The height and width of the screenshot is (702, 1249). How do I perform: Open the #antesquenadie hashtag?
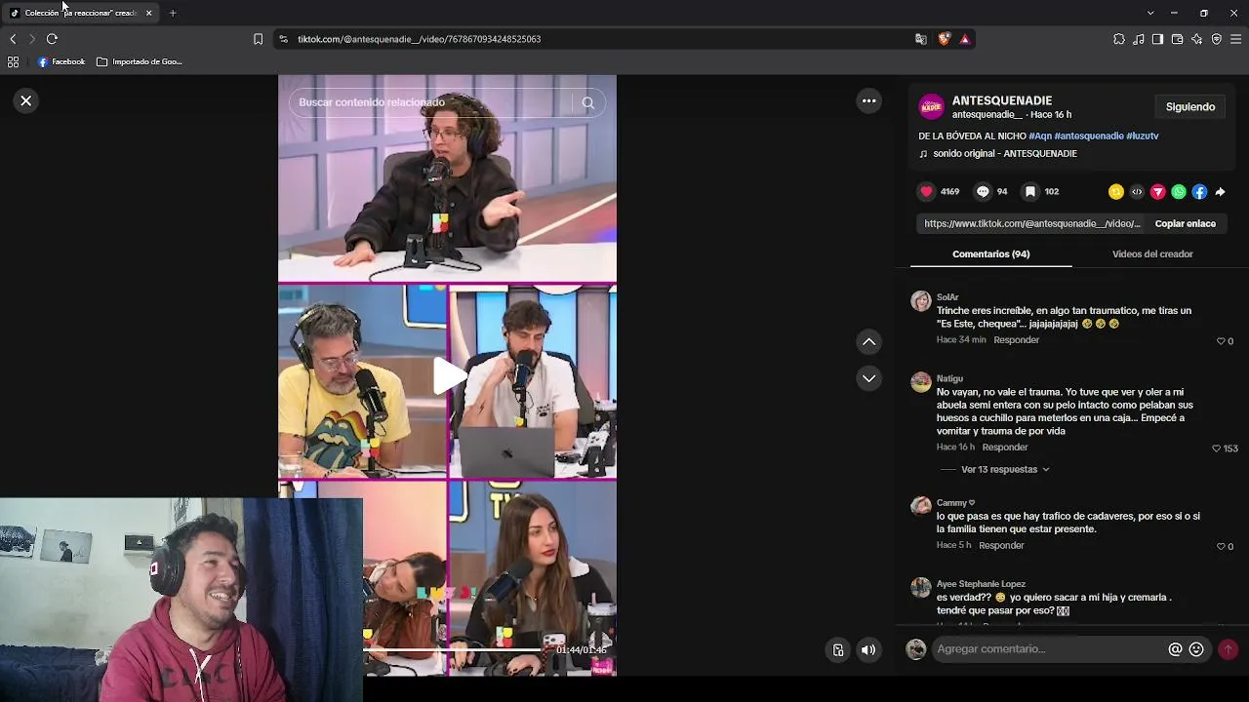coord(1089,136)
